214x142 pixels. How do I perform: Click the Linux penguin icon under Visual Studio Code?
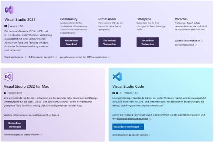click(121, 93)
